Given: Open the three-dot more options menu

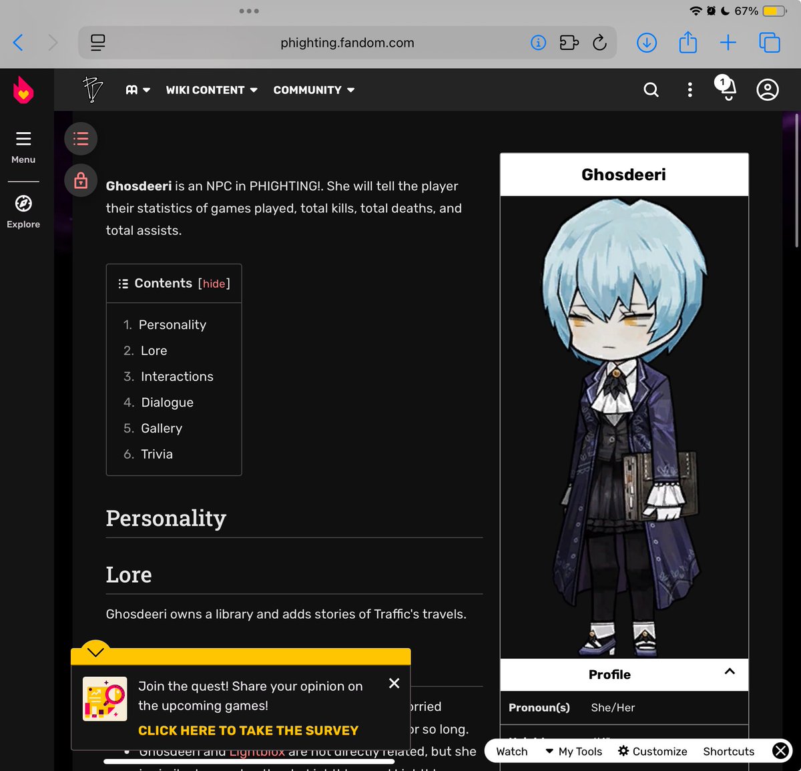Looking at the screenshot, I should coord(690,89).
